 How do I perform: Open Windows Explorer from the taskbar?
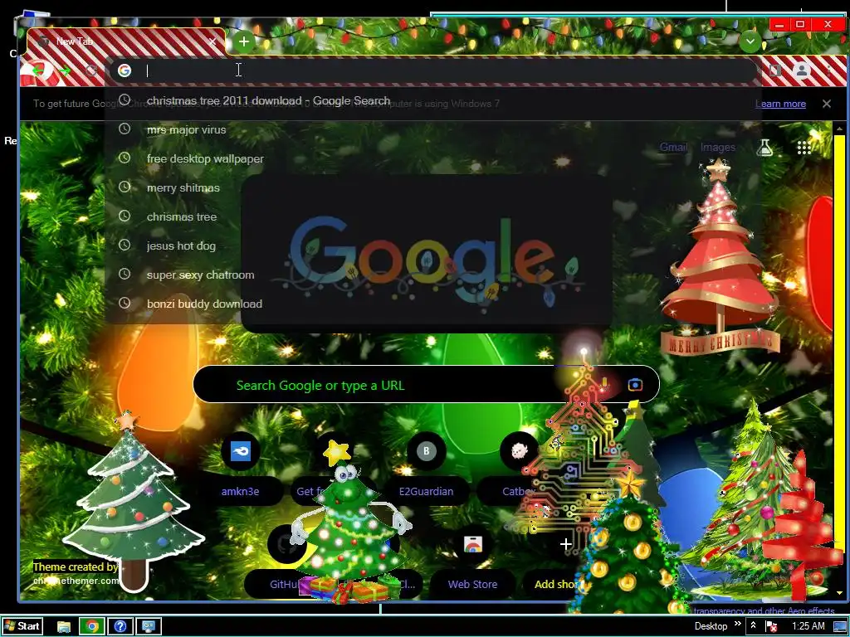(64, 627)
